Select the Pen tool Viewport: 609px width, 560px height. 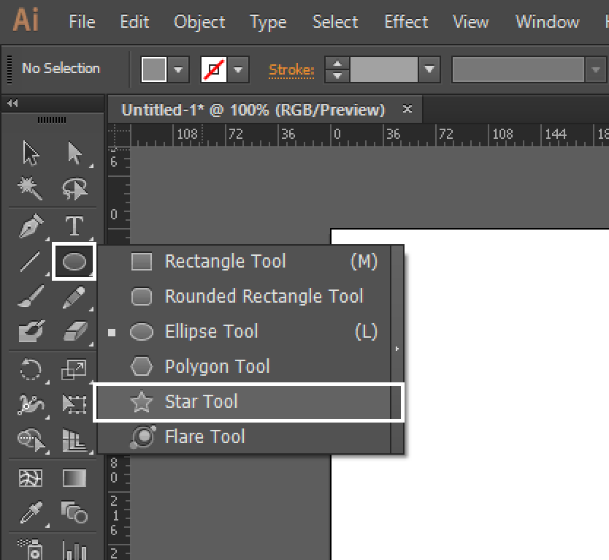[31, 226]
